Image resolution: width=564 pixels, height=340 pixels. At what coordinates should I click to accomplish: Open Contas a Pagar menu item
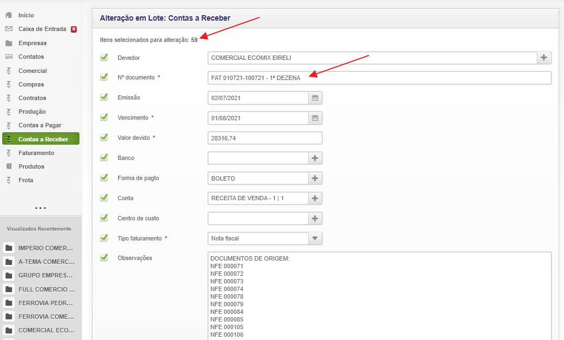[x=40, y=125]
